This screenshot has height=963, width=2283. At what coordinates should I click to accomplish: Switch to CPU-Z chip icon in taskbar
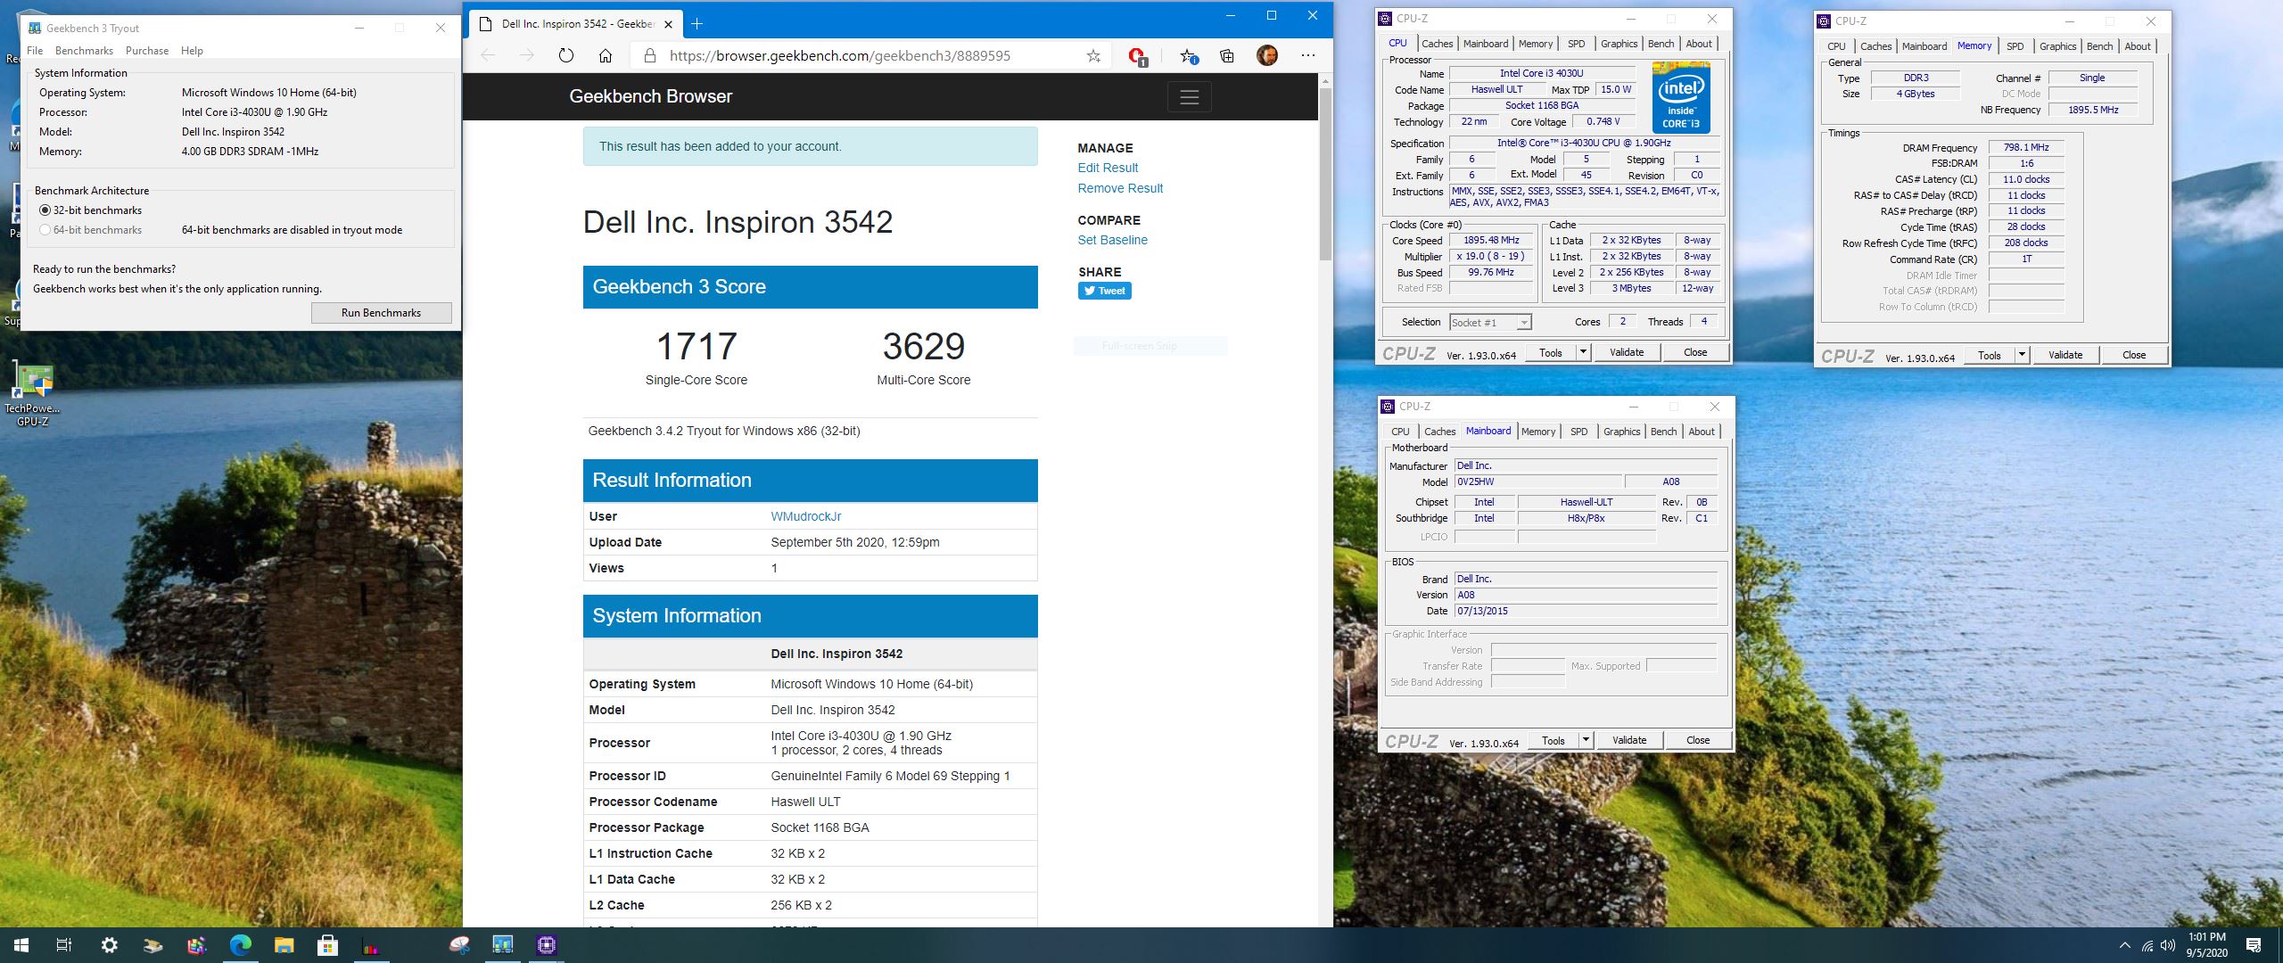(547, 945)
